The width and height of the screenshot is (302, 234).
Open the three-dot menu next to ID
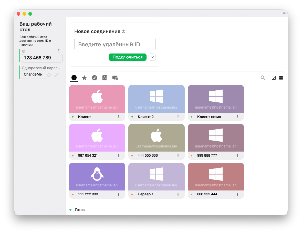pyautogui.click(x=59, y=51)
